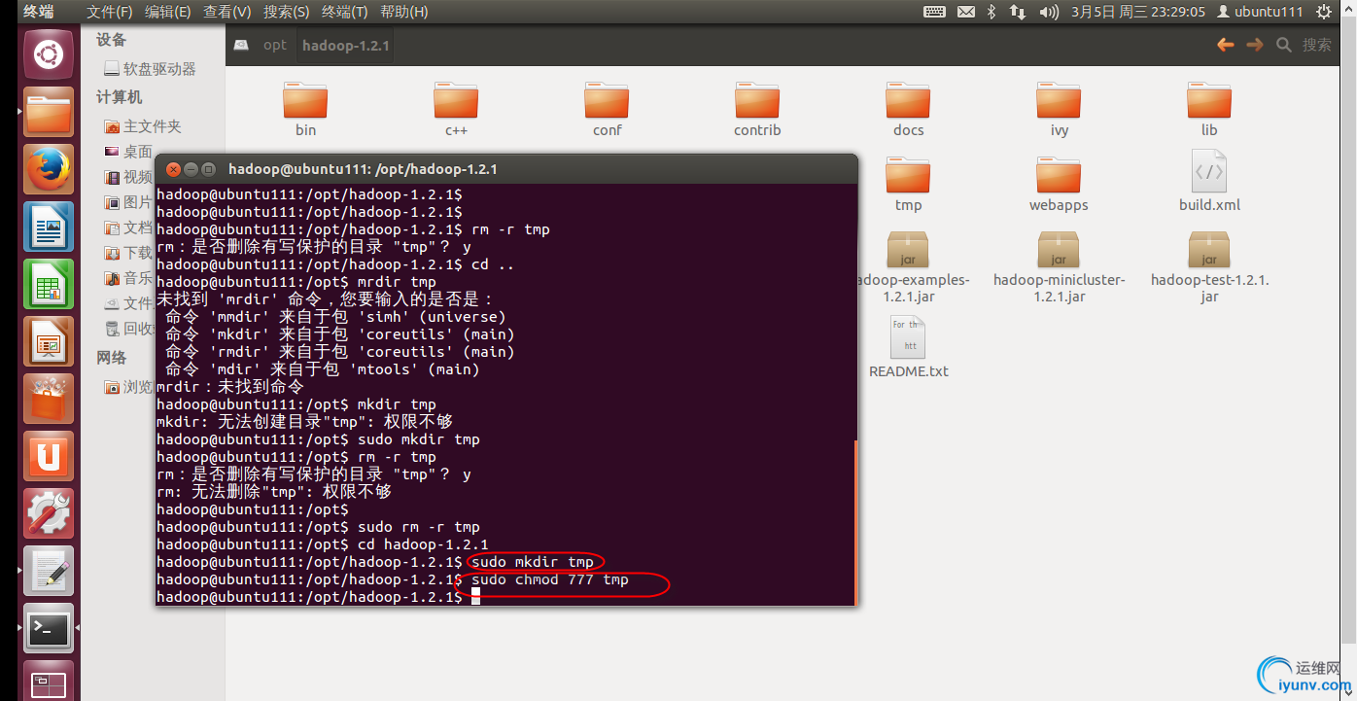
Task: Launch Firefox from the launcher
Action: point(49,169)
